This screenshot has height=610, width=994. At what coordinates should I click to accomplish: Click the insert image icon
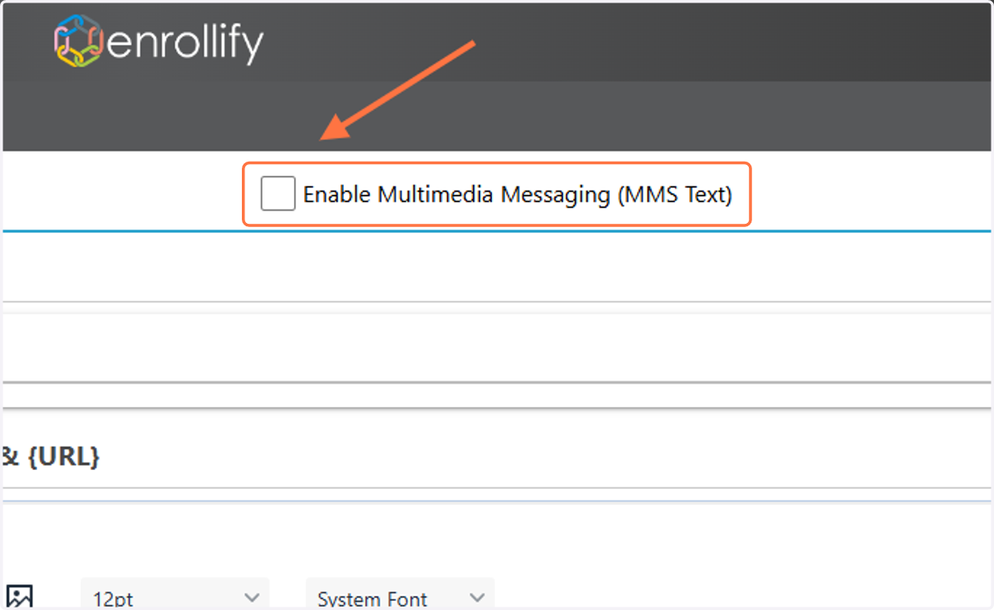[19, 597]
